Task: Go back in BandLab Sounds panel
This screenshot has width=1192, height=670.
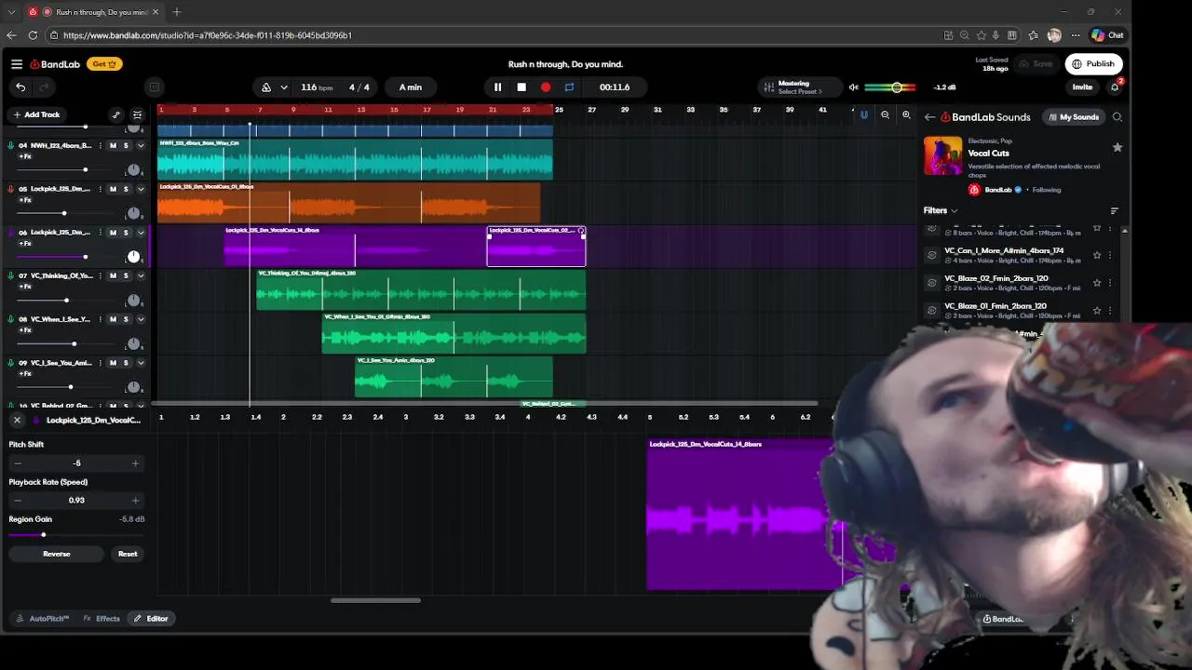Action: (x=929, y=117)
